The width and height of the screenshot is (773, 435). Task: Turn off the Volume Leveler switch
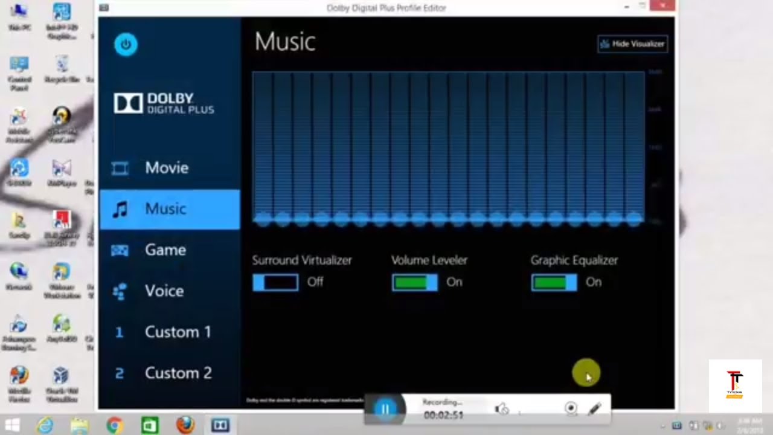[414, 282]
